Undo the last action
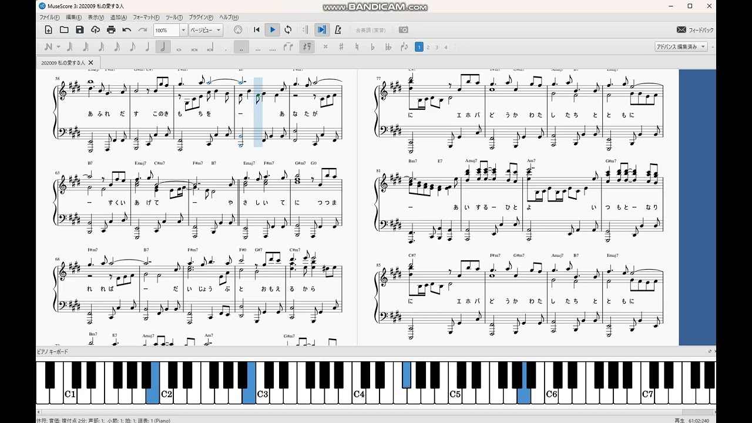This screenshot has height=423, width=752. [127, 30]
